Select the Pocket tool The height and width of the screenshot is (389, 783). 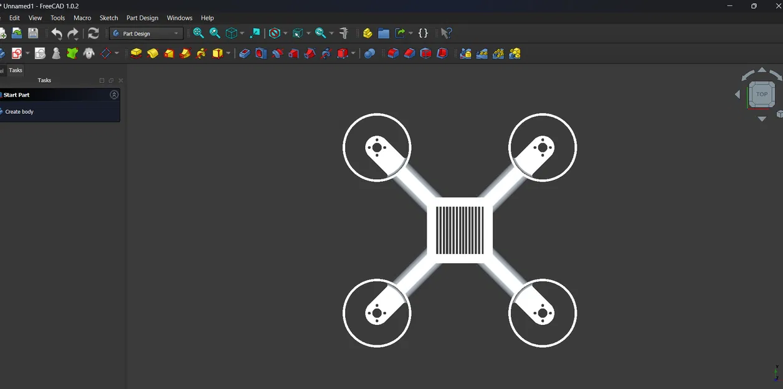pyautogui.click(x=244, y=53)
